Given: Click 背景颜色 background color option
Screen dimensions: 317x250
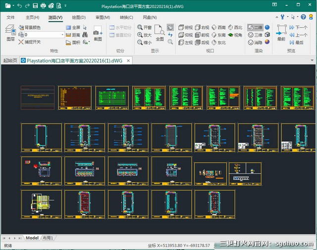Looking at the screenshot, I should 30,27.
